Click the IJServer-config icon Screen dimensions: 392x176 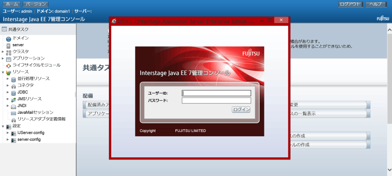(14, 133)
